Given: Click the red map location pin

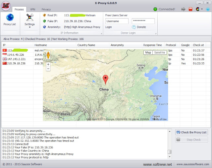Looking at the screenshot, I should click(105, 80).
